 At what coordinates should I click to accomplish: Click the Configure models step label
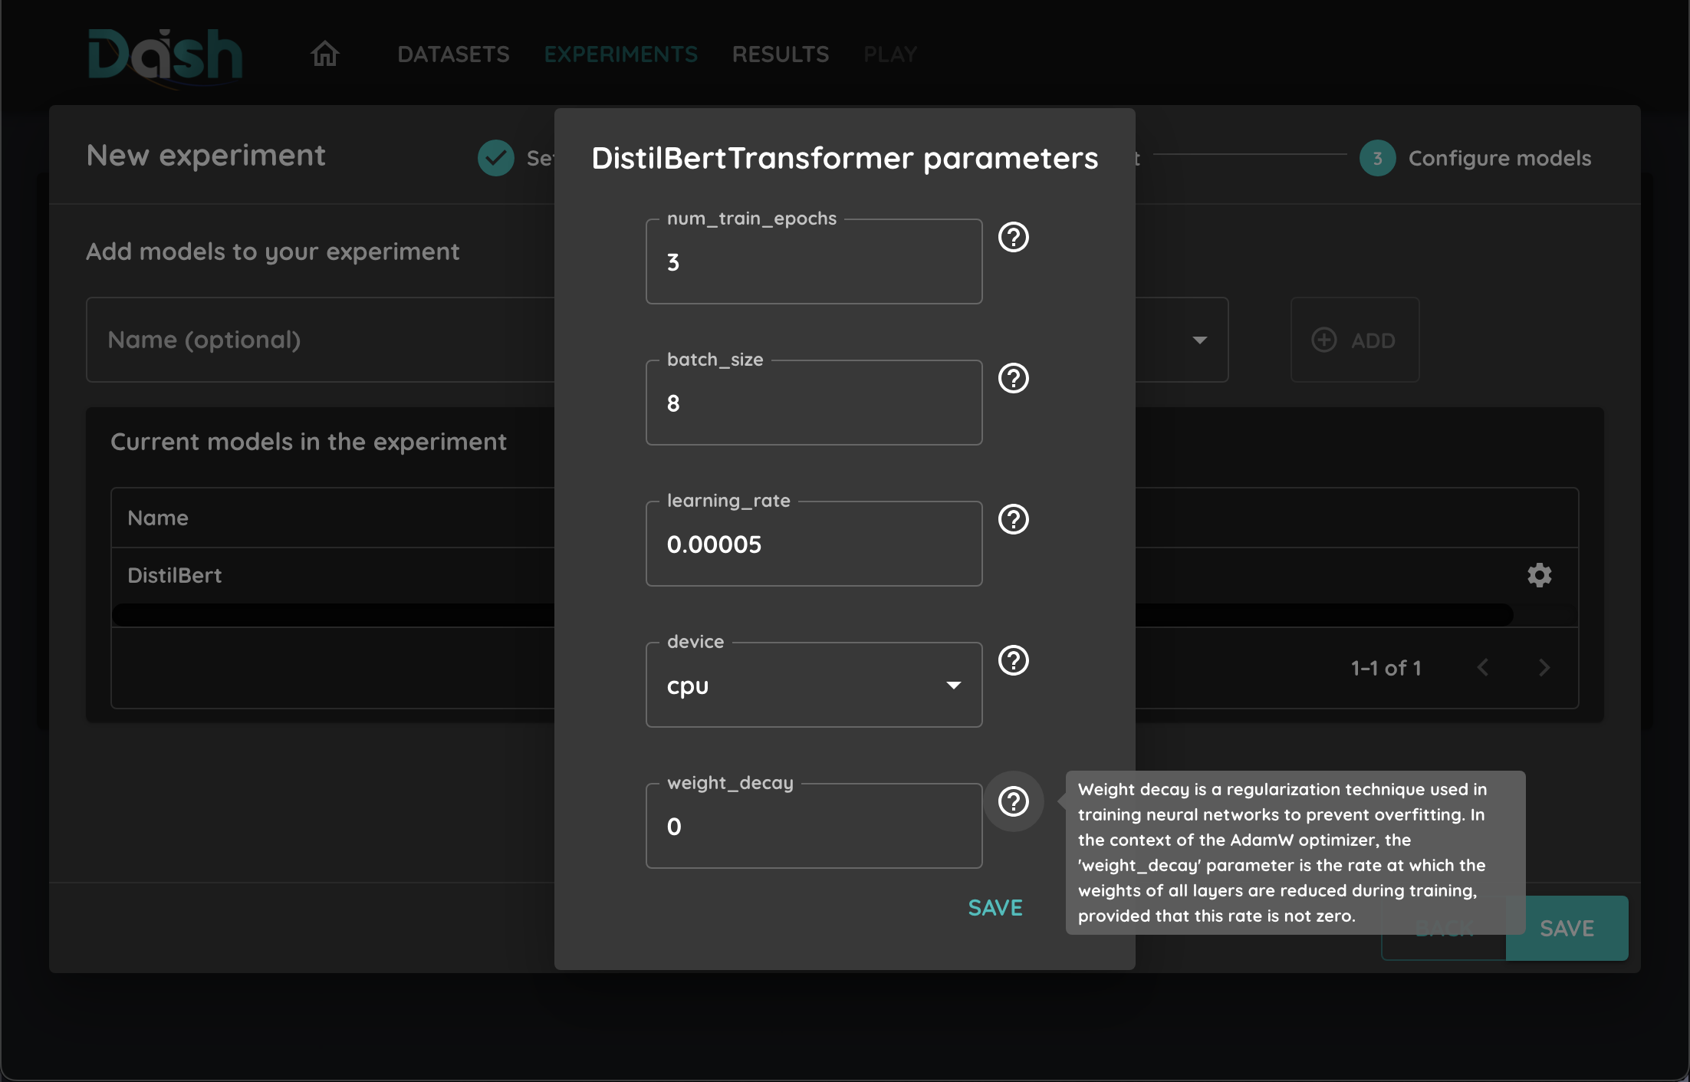point(1499,158)
